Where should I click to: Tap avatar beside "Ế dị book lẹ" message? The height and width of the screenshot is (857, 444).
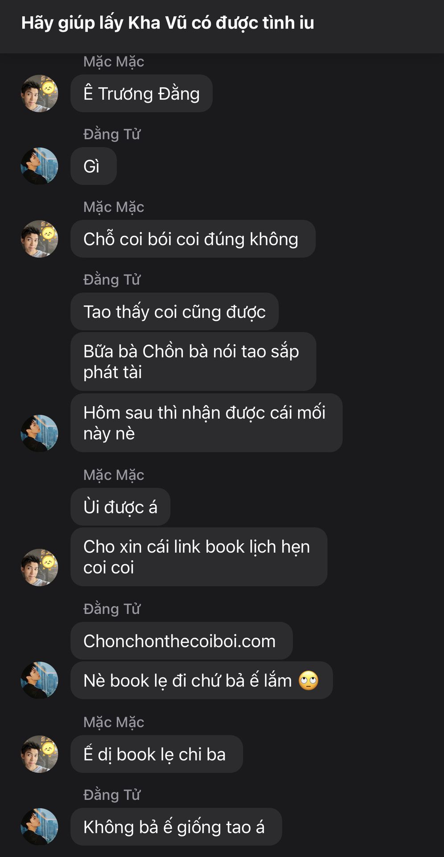[39, 754]
